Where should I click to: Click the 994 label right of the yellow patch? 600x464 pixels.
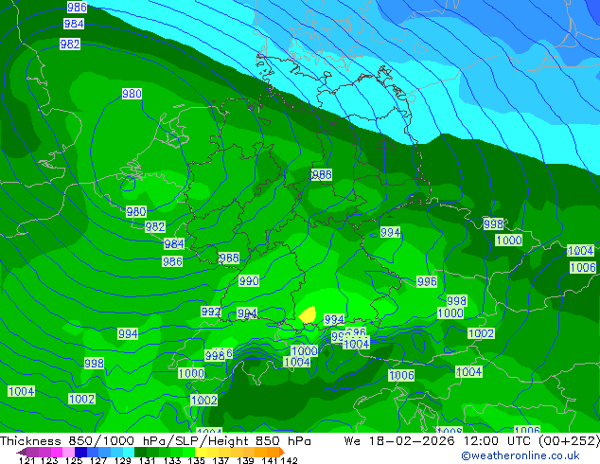(334, 319)
